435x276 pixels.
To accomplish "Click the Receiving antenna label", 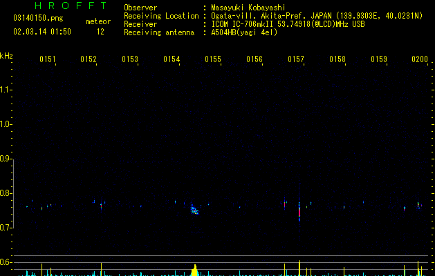I will point(159,32).
